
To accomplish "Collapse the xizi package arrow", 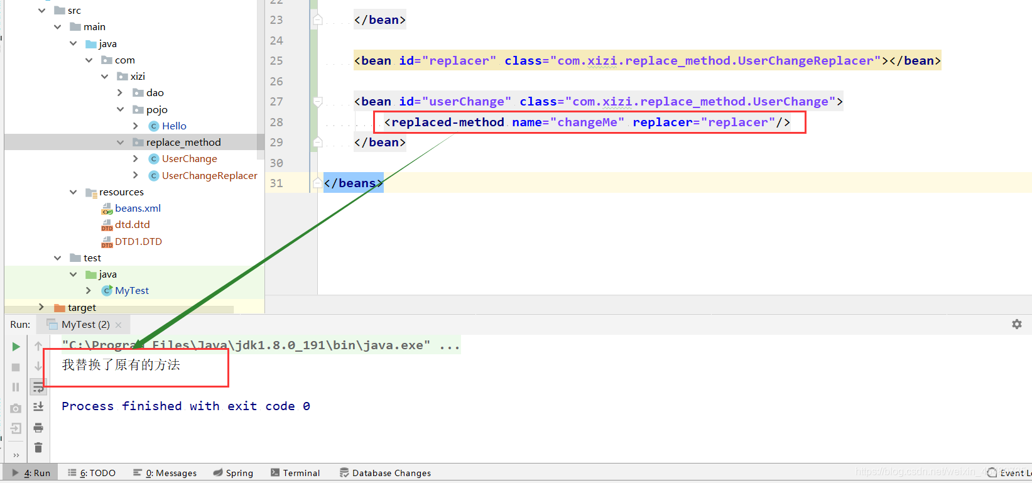I will (104, 76).
